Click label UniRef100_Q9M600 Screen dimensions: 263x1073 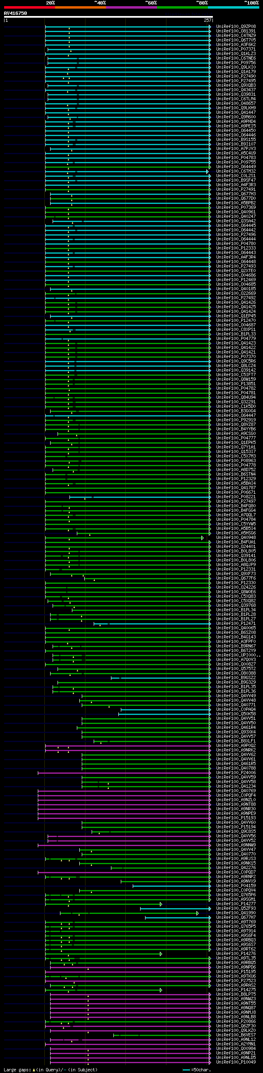pos(236,117)
